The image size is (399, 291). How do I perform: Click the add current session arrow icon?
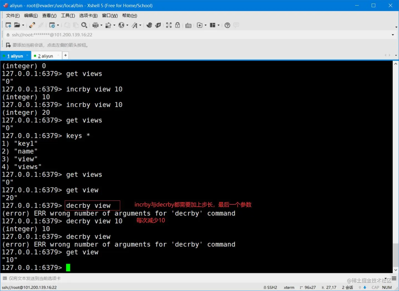[x=8, y=45]
